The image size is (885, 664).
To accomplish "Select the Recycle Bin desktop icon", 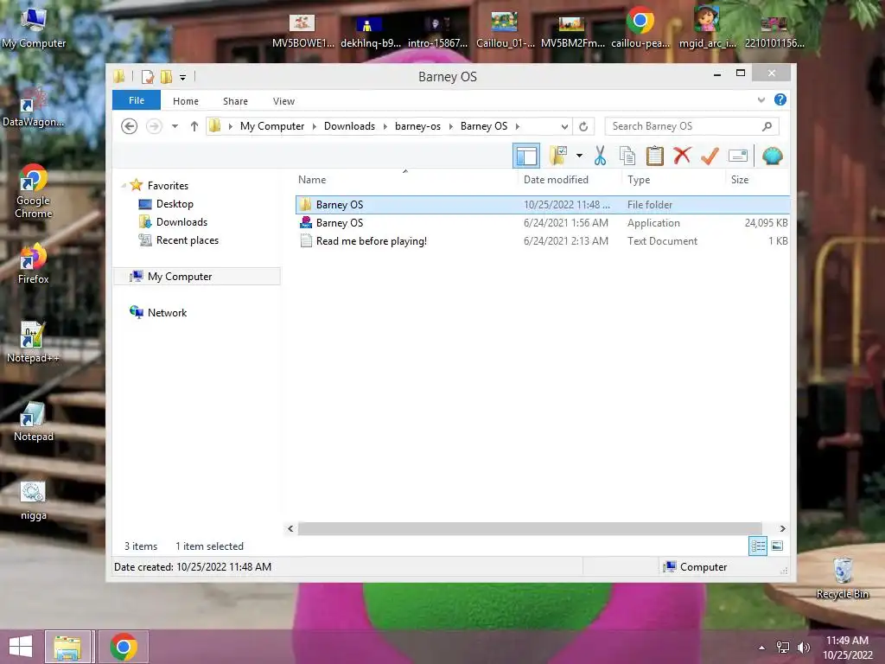I will tap(842, 578).
